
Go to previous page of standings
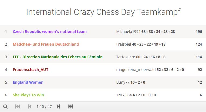pyautogui.click(x=29, y=107)
